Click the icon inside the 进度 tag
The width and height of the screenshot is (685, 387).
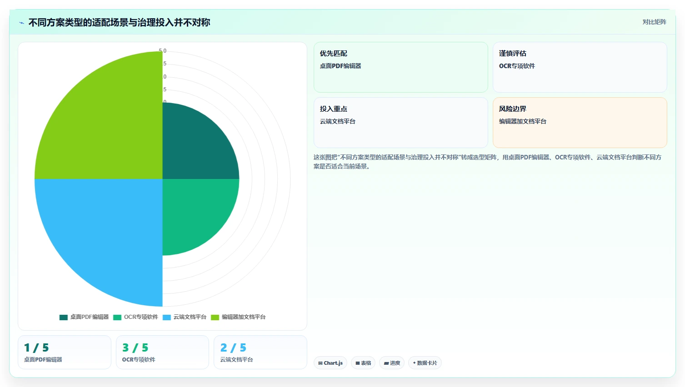[386, 363]
